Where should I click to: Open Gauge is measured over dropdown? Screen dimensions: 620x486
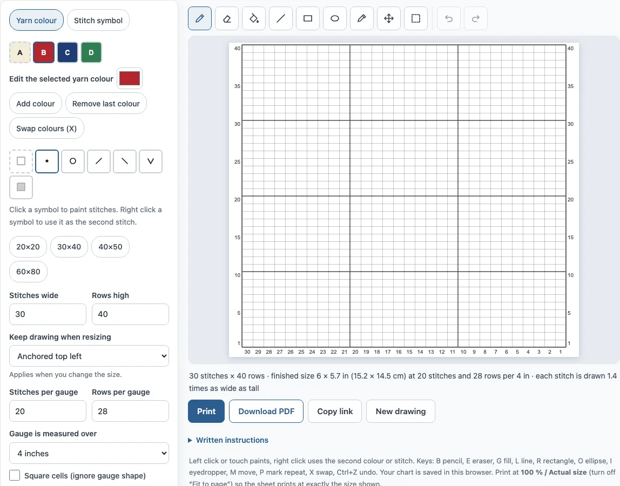click(89, 453)
